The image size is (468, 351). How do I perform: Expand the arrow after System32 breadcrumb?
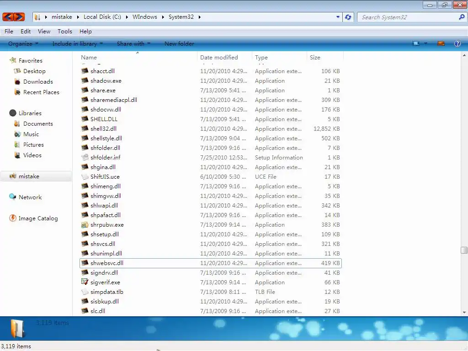click(x=199, y=17)
